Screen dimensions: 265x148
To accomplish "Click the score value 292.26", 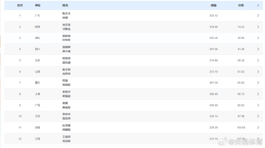I will [214, 38].
